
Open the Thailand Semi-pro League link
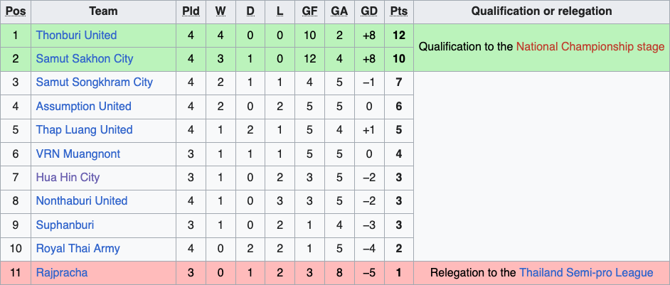(586, 272)
